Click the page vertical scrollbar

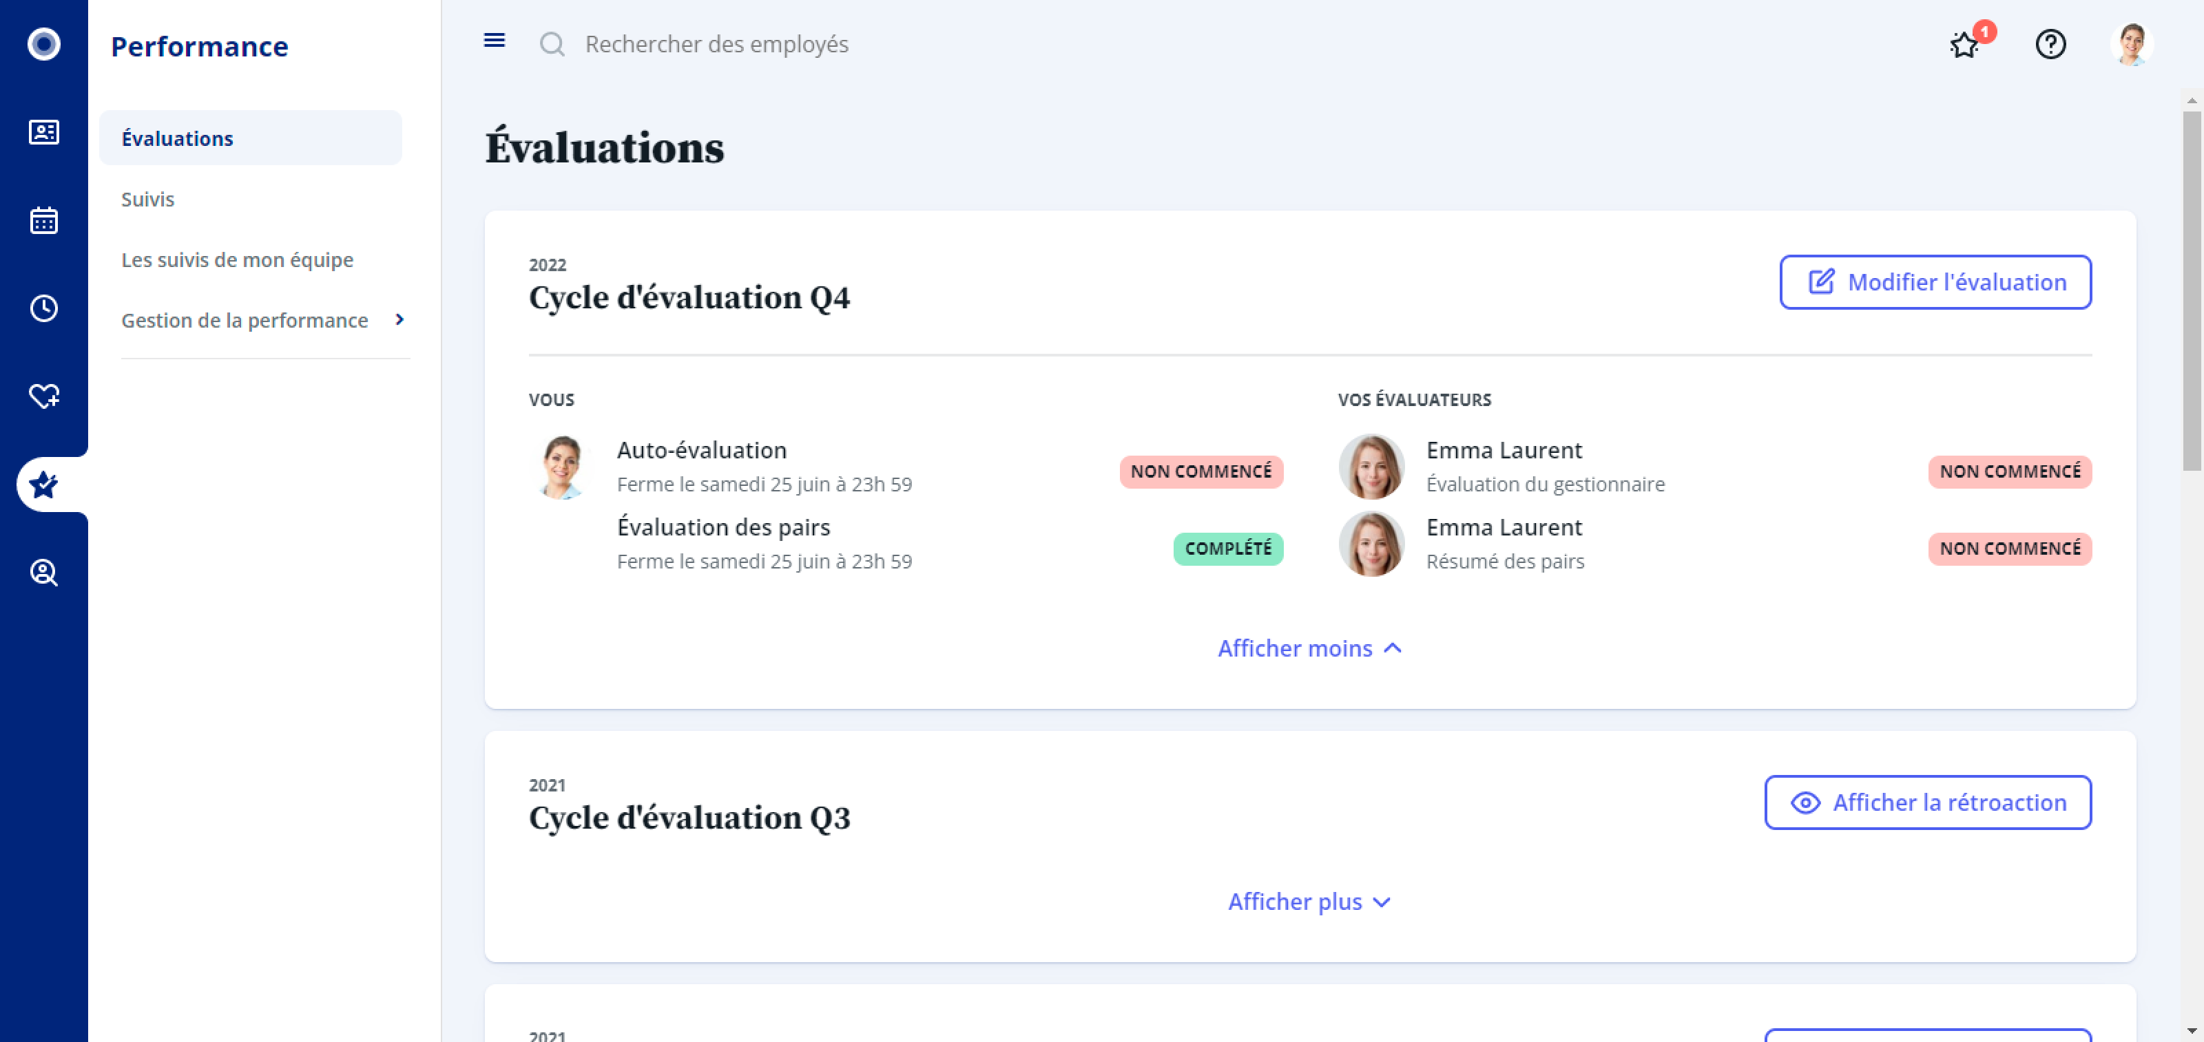(x=2191, y=290)
